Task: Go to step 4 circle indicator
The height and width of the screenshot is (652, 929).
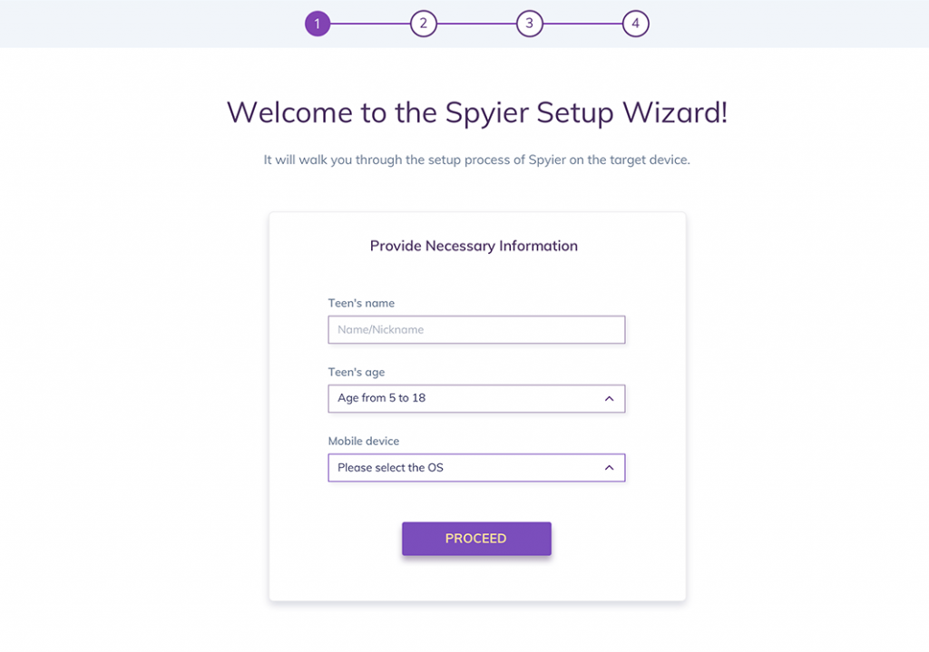Action: 636,24
